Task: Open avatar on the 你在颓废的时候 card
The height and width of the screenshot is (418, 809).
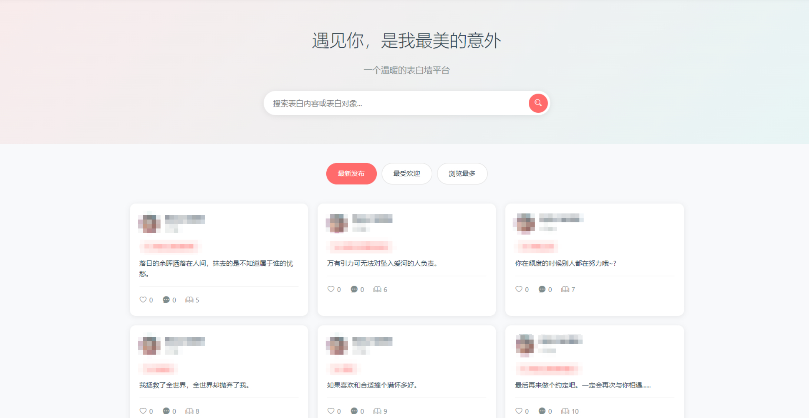Action: [525, 223]
